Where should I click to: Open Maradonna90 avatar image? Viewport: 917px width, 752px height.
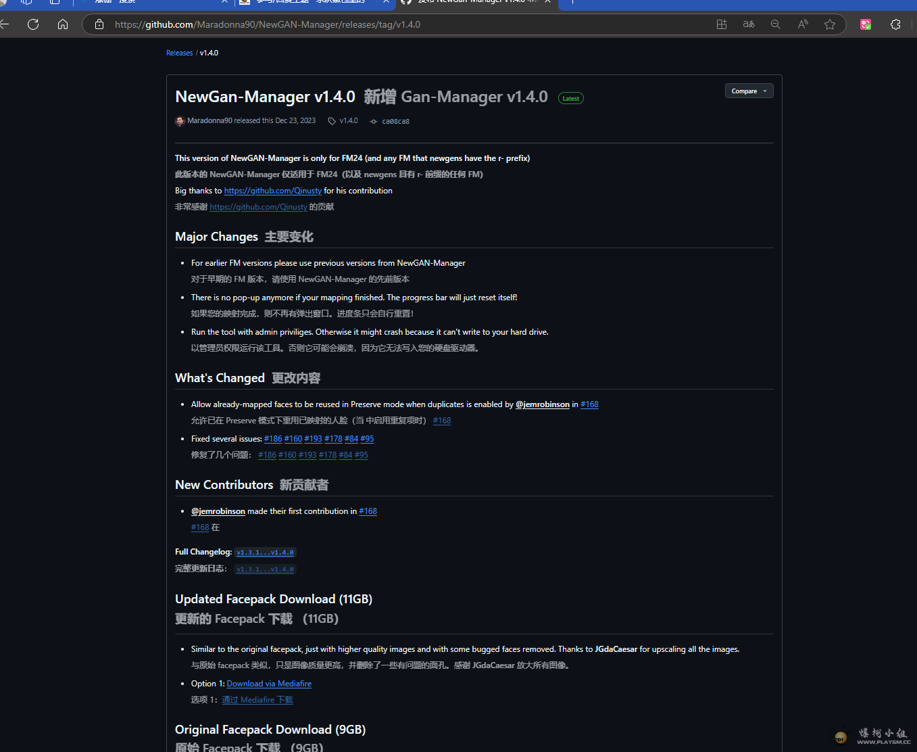tap(180, 121)
